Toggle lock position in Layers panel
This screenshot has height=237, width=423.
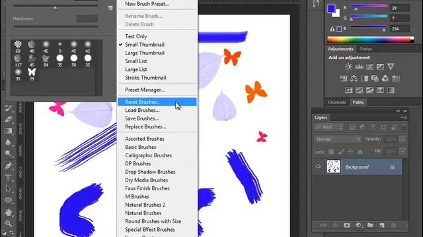[x=350, y=152]
